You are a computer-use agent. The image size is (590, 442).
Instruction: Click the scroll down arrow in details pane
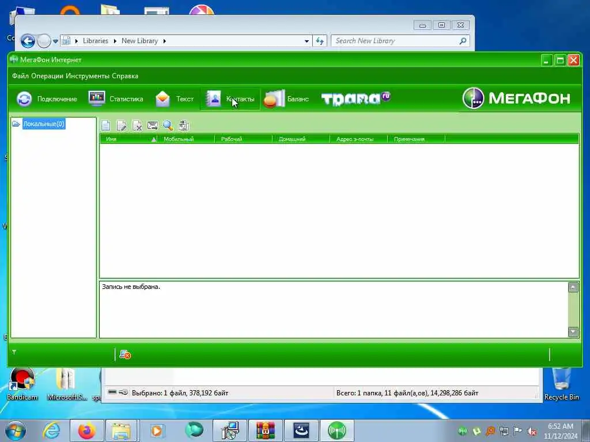coord(573,331)
